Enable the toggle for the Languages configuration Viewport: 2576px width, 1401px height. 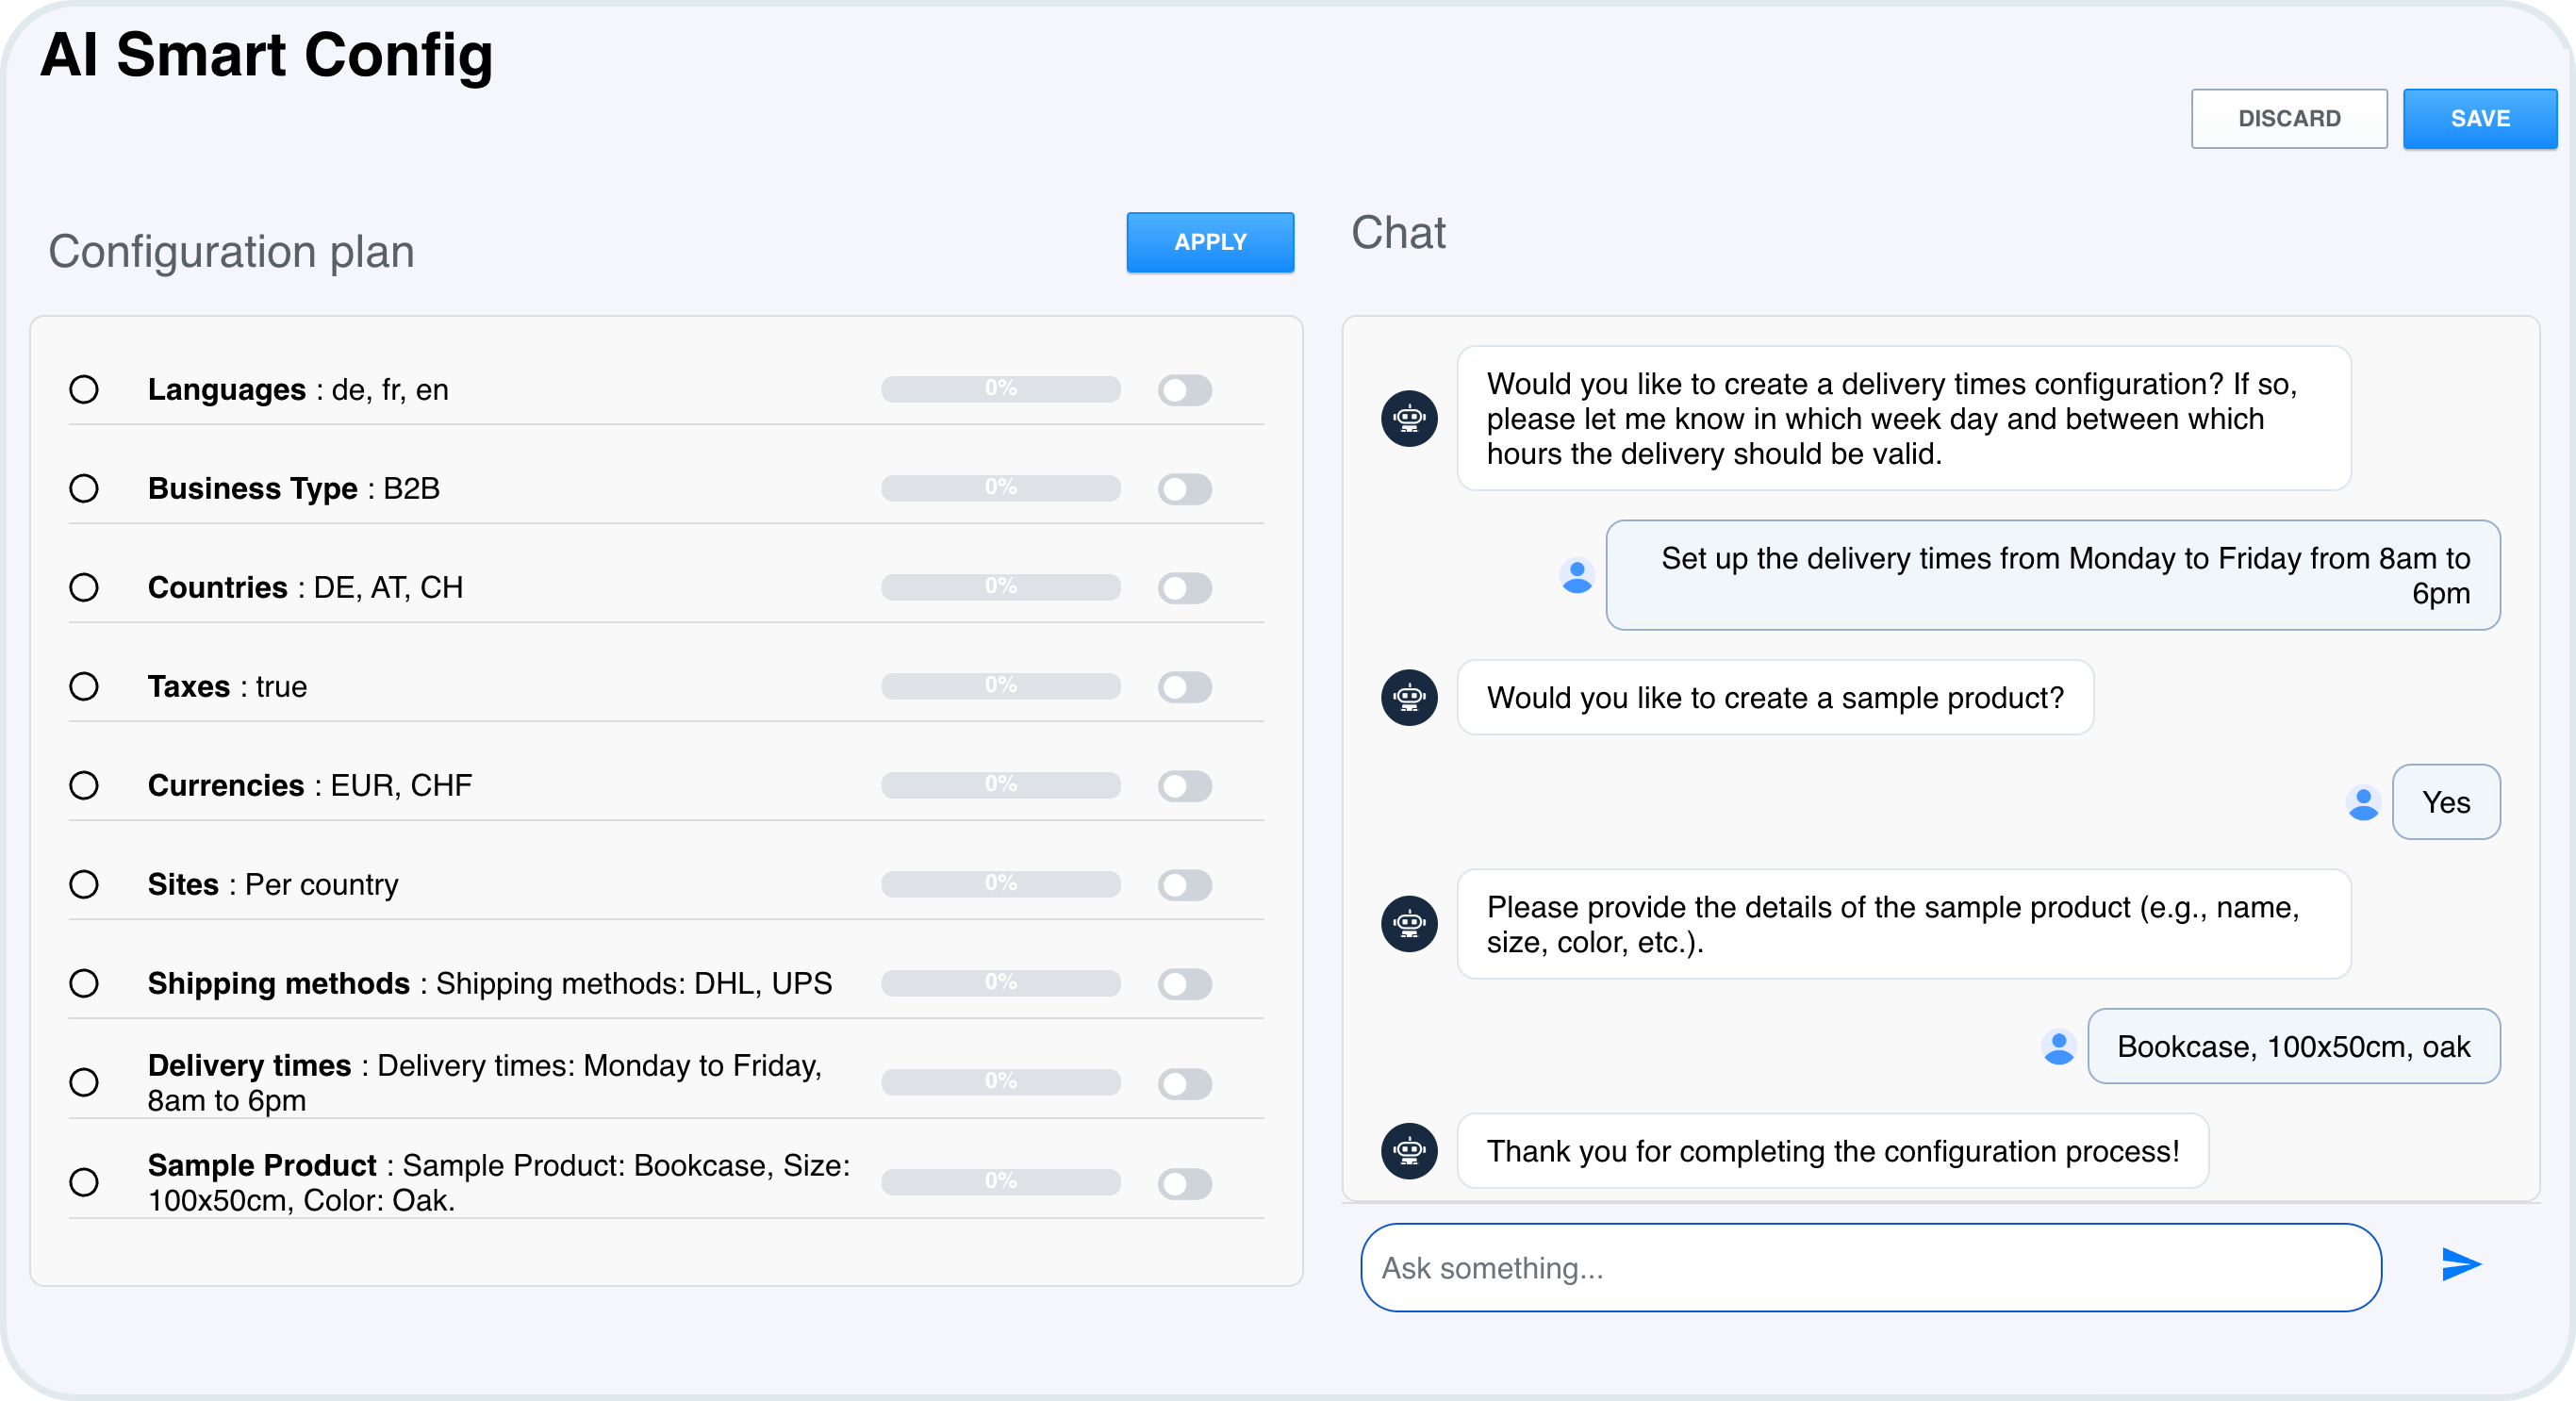[x=1185, y=390]
